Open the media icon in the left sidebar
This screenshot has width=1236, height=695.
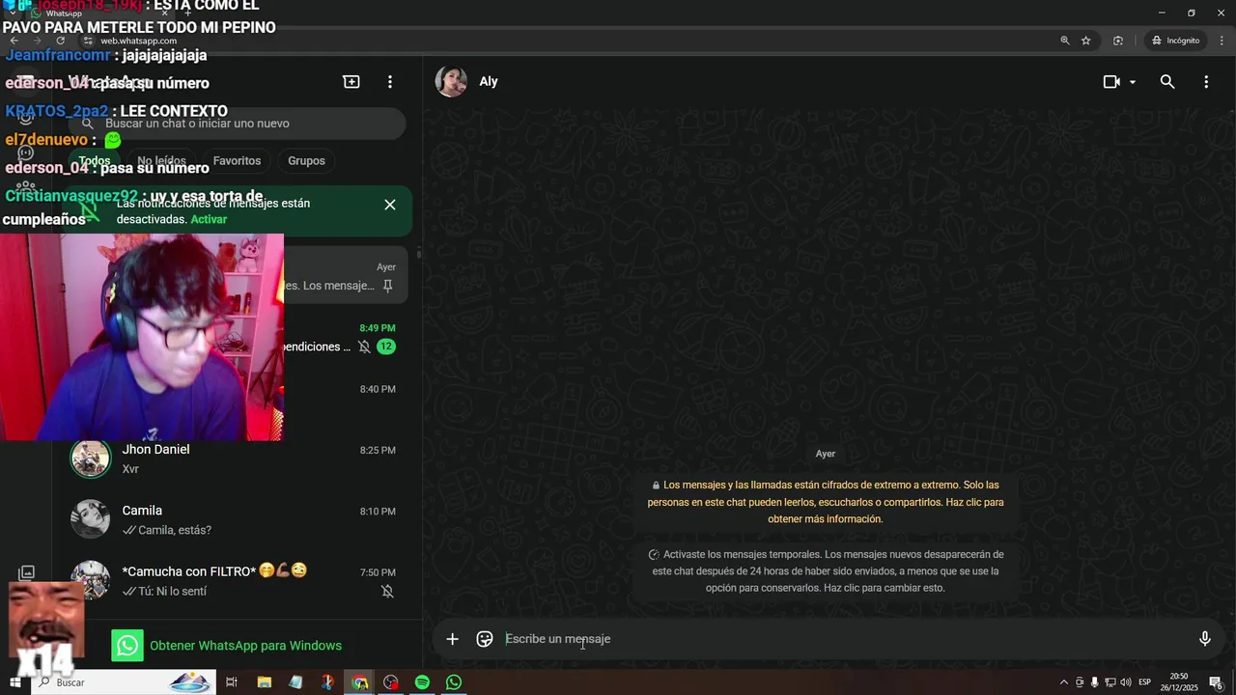[x=27, y=572]
